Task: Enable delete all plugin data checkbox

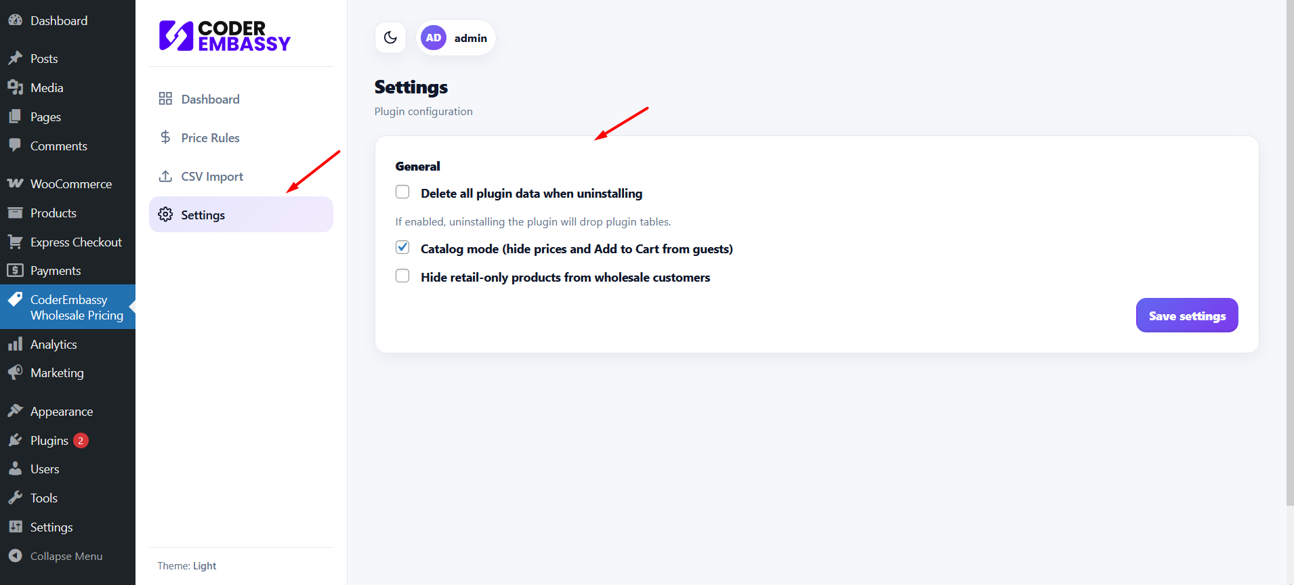Action: pos(402,192)
